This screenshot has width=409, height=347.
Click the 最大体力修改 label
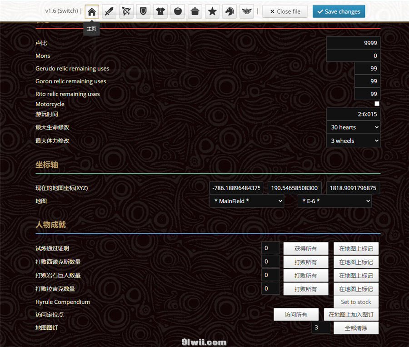(x=52, y=141)
